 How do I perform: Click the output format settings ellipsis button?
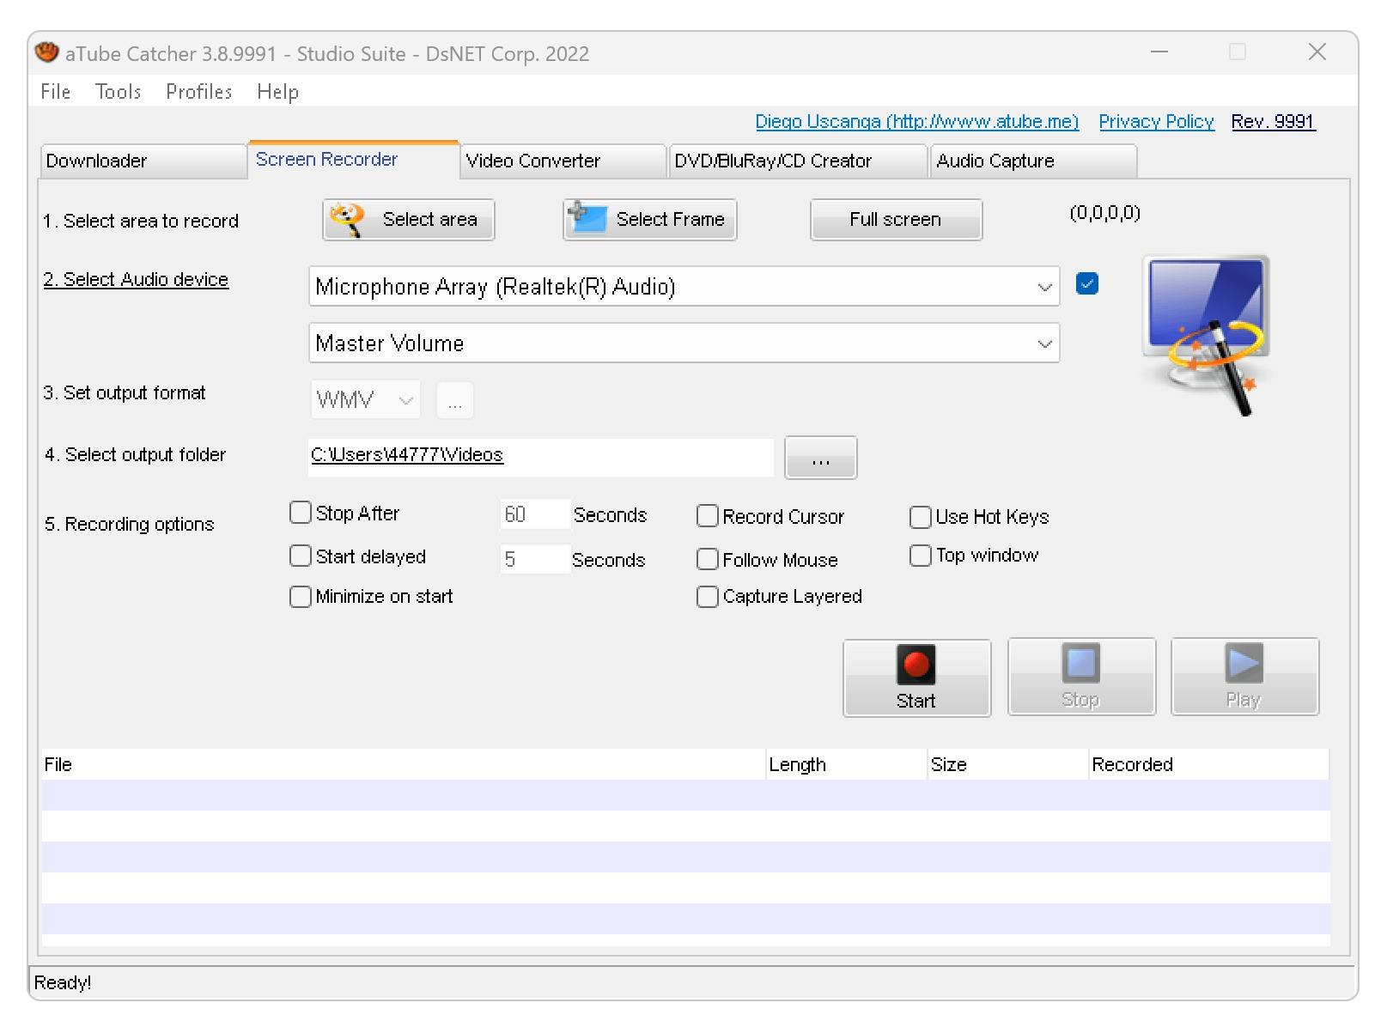(x=455, y=400)
